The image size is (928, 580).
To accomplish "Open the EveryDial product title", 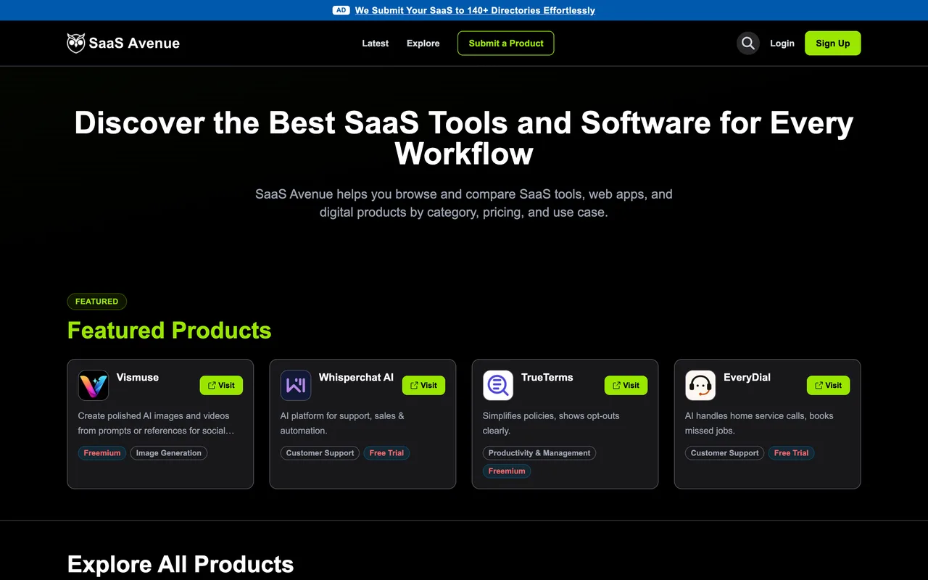I will click(x=747, y=377).
